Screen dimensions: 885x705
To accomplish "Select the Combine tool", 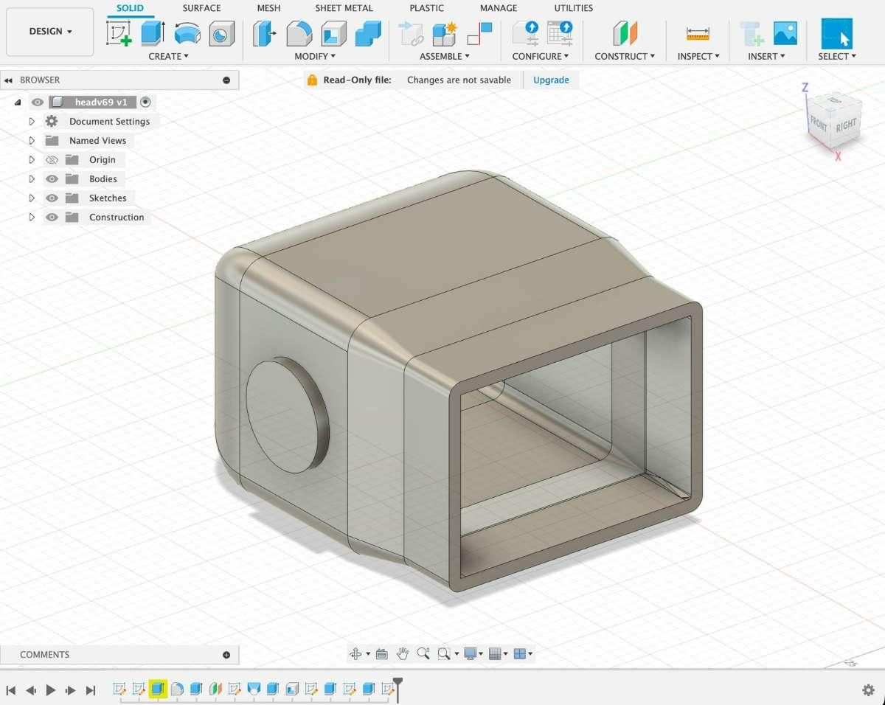I will coord(367,33).
